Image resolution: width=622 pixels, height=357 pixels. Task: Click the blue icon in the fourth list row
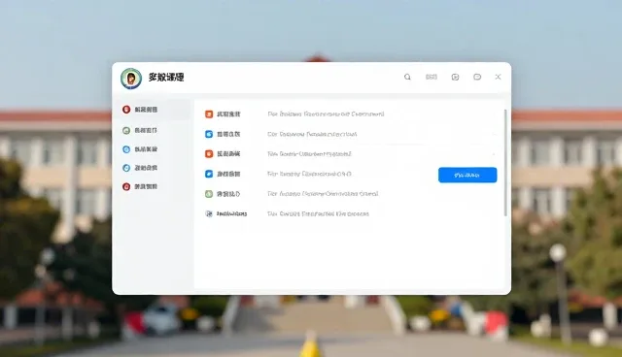click(x=209, y=174)
